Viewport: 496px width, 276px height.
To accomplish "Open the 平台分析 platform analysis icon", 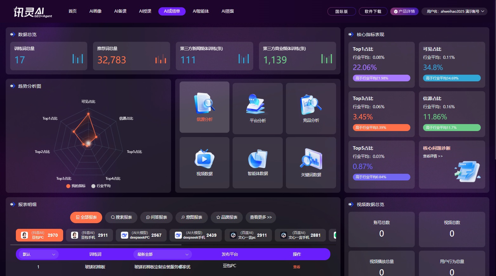I will click(x=257, y=104).
